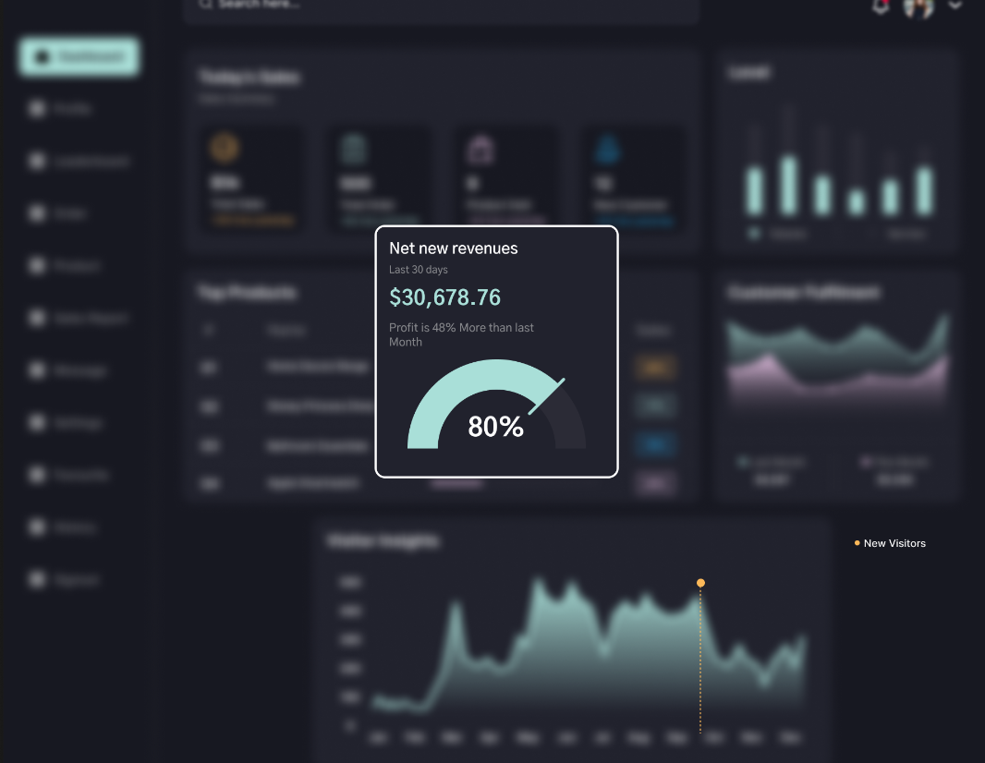Toggle the New Visitors legend

tap(890, 543)
